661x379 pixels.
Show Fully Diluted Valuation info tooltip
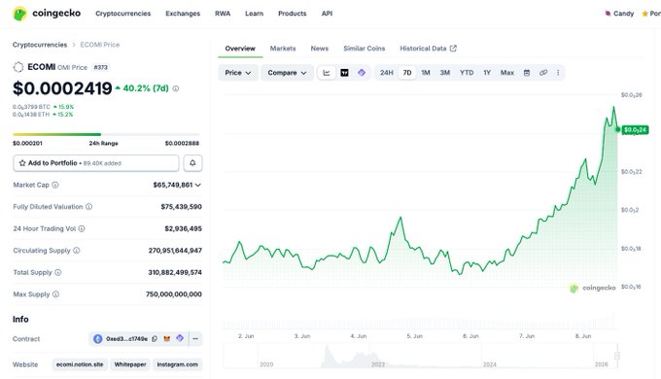click(x=89, y=207)
